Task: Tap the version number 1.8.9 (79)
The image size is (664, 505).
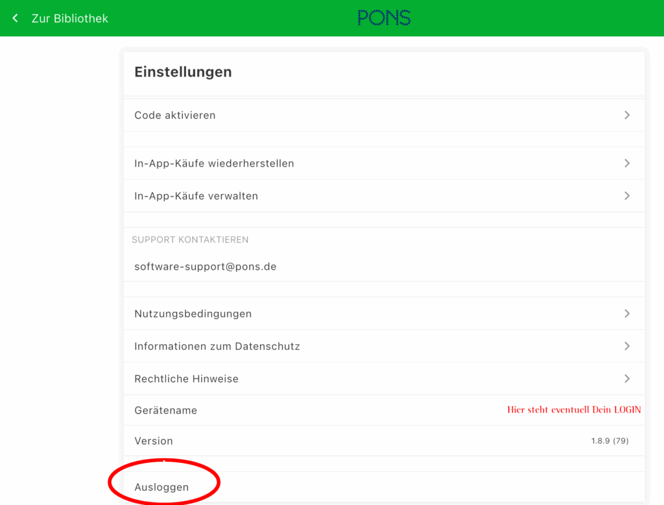Action: 610,441
